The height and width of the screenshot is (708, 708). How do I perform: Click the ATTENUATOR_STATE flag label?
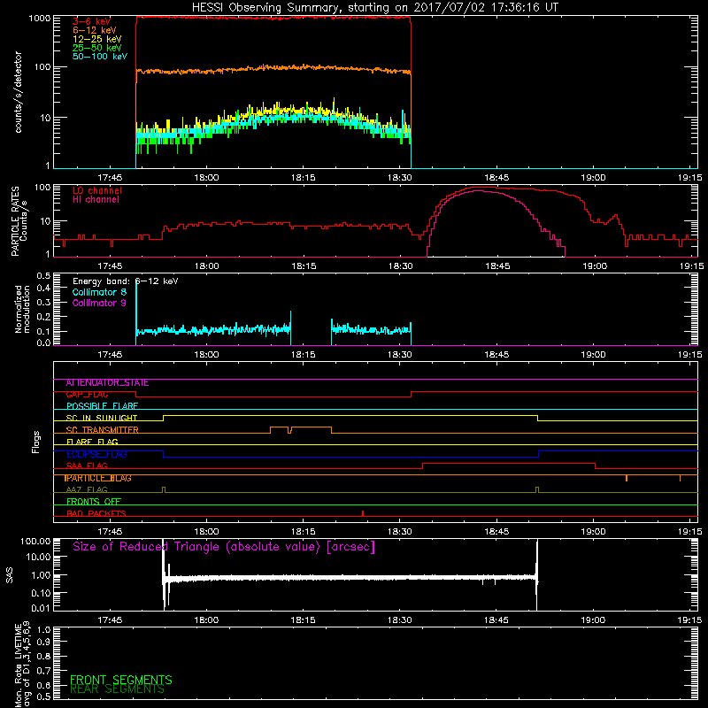pyautogui.click(x=107, y=383)
